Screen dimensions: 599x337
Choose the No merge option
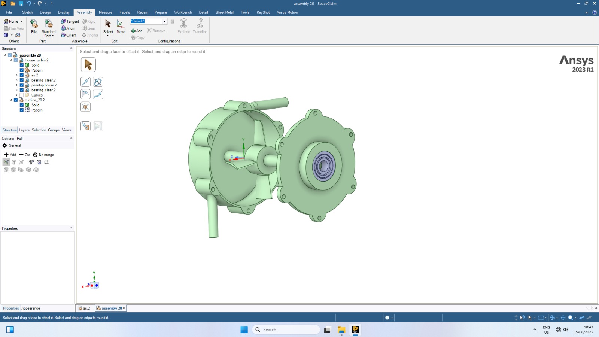point(43,155)
